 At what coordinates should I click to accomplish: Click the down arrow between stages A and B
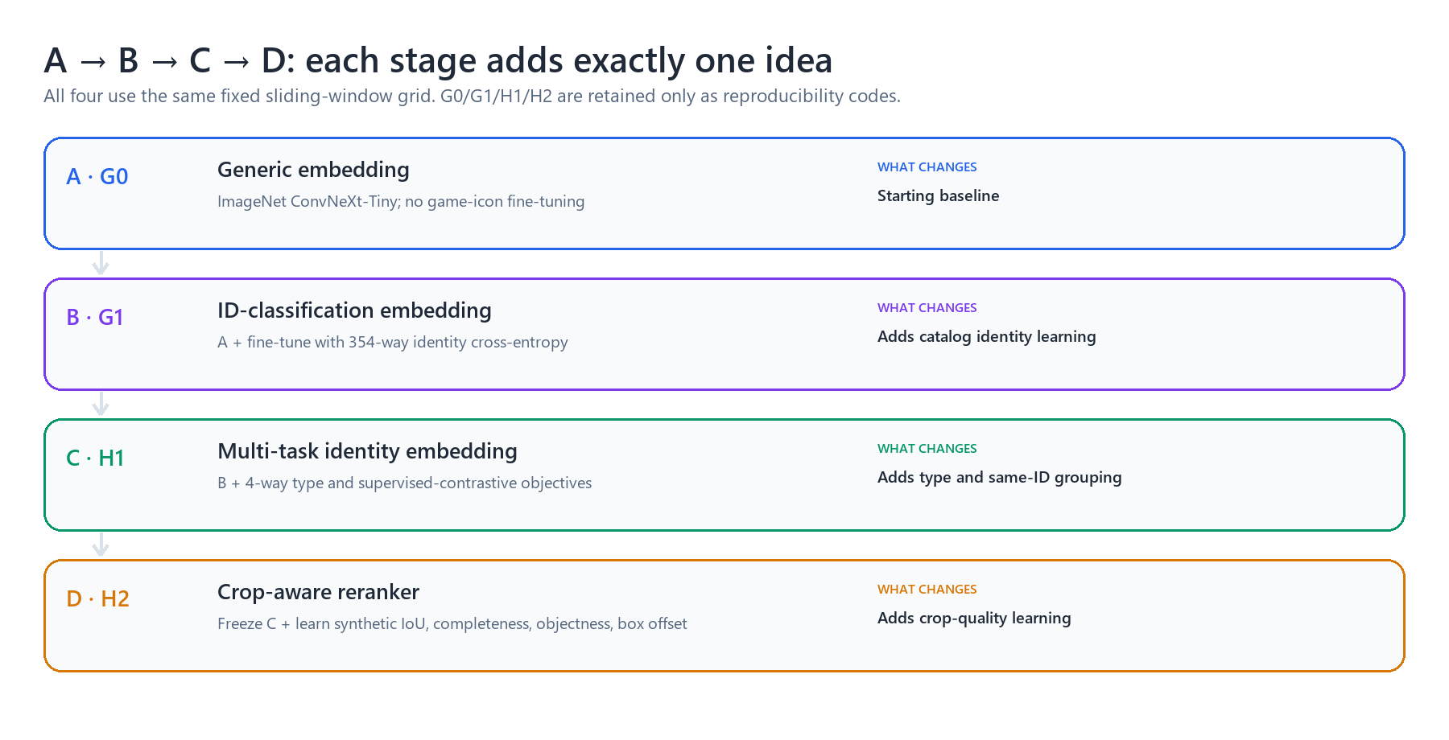click(x=101, y=264)
